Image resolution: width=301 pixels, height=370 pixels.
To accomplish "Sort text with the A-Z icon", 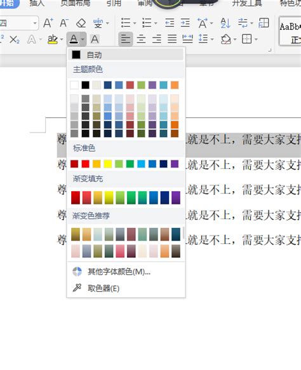I will pyautogui.click(x=225, y=23).
